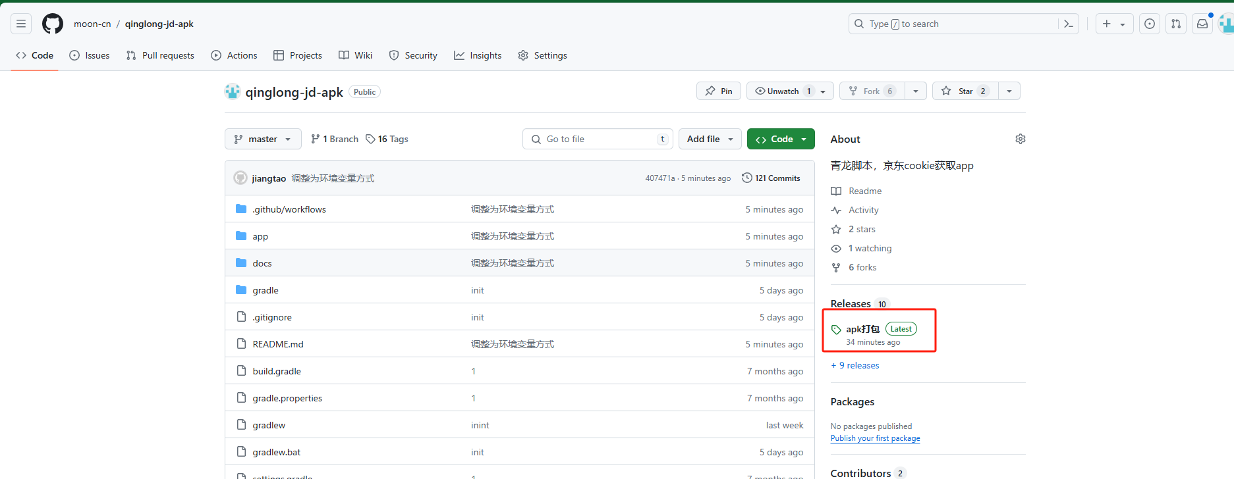Screen dimensions: 1234x479
Task: Click the release tag icon beside apk打包
Action: point(836,330)
